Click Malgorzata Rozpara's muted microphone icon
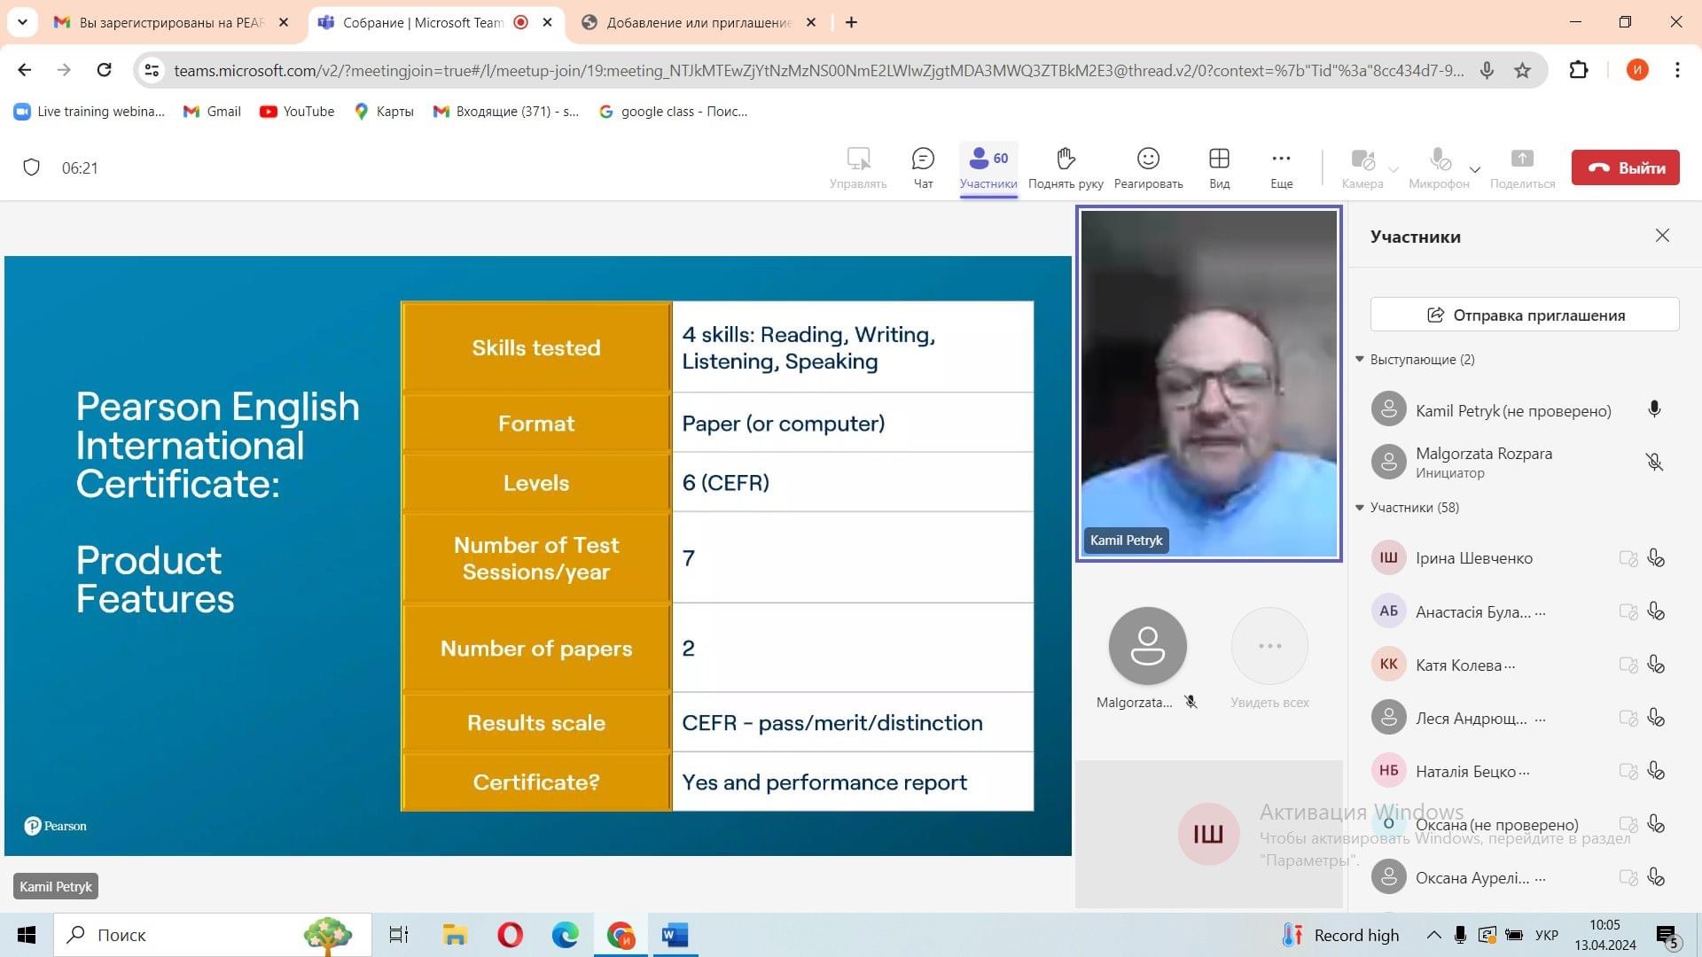The width and height of the screenshot is (1702, 957). pos(1654,462)
